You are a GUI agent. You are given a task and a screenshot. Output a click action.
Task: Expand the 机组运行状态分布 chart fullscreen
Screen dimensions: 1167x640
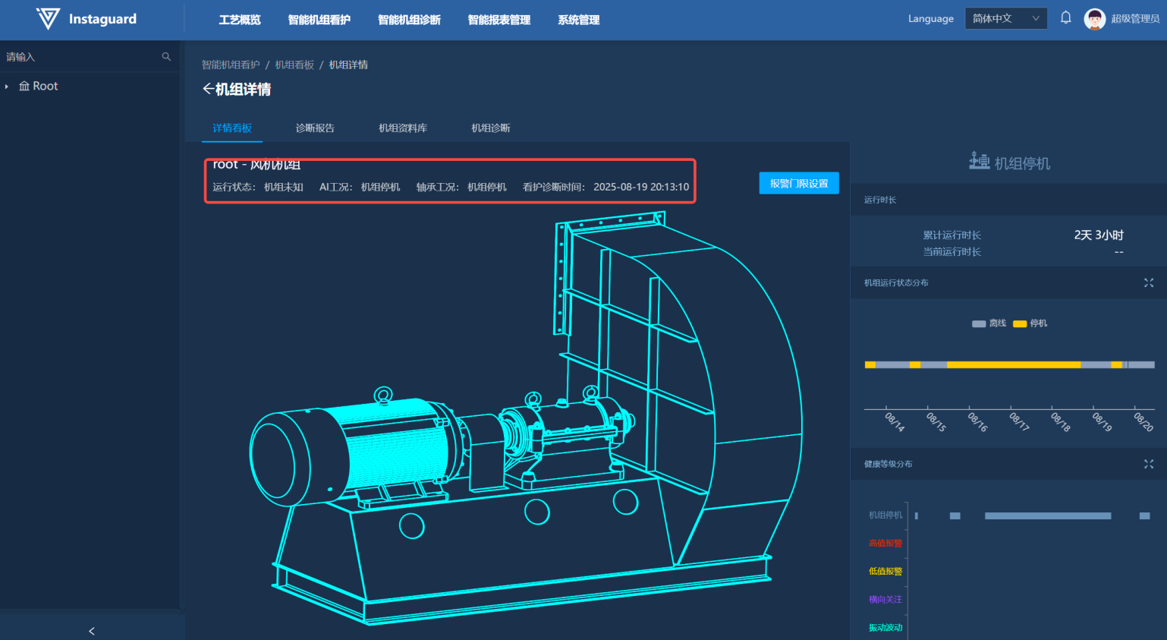point(1148,282)
